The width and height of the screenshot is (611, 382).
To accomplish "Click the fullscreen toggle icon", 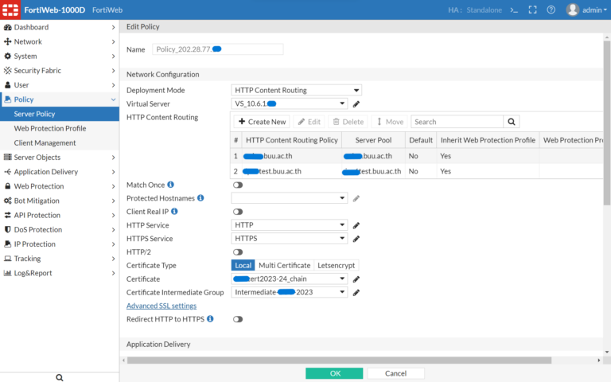I will [x=531, y=10].
